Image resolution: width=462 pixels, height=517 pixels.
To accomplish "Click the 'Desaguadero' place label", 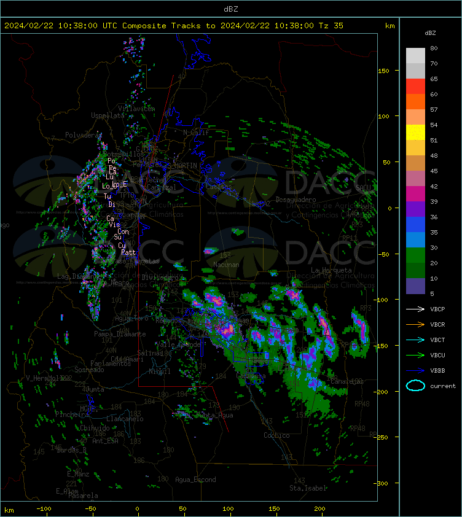I will (296, 200).
